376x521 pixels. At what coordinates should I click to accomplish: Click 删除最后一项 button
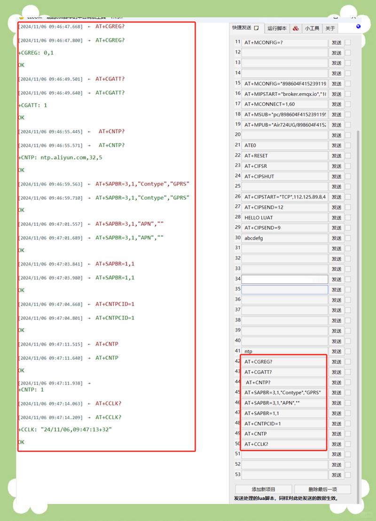click(322, 489)
